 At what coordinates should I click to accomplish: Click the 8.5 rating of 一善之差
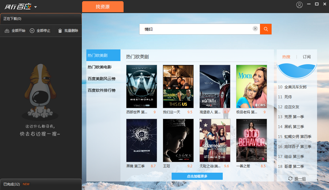pos(263,166)
